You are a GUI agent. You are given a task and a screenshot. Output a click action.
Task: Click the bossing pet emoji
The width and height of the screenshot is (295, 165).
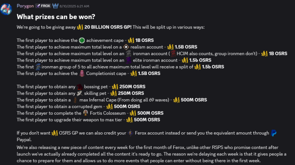tap(80, 87)
